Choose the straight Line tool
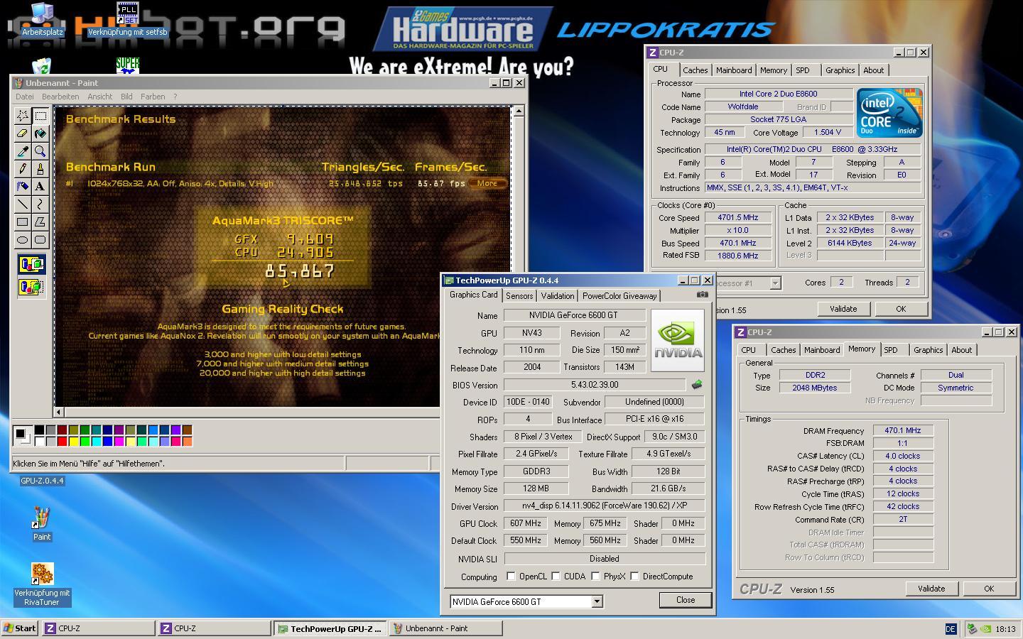1023x639 pixels. click(x=23, y=204)
